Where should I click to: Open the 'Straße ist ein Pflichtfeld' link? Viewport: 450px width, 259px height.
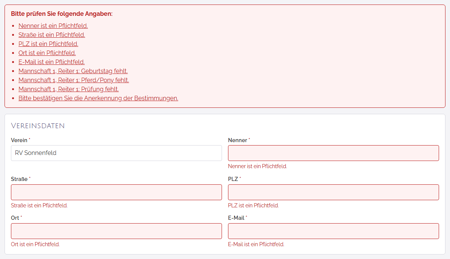pyautogui.click(x=52, y=35)
